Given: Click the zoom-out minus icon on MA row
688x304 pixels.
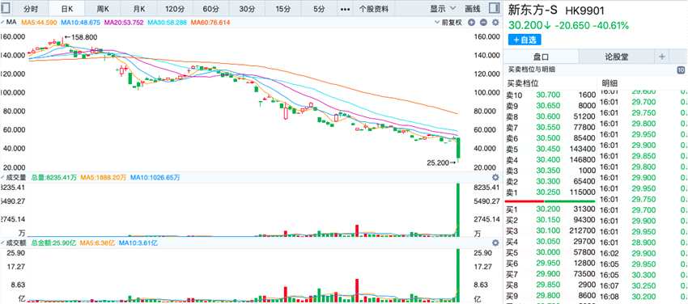Looking at the screenshot, I should tap(483, 23).
